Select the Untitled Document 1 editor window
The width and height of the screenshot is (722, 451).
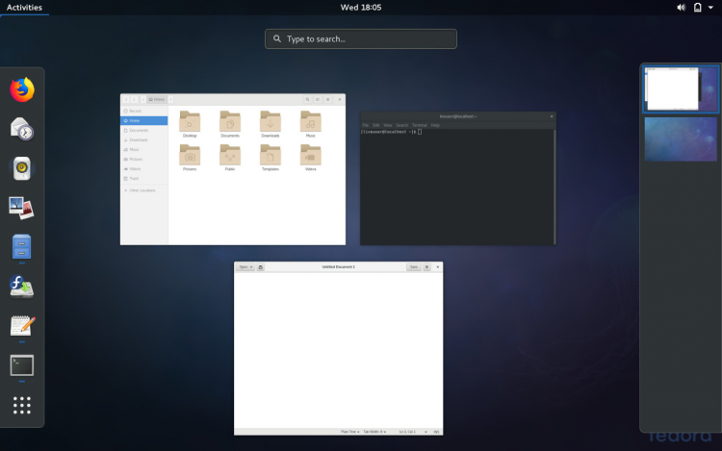pyautogui.click(x=338, y=348)
